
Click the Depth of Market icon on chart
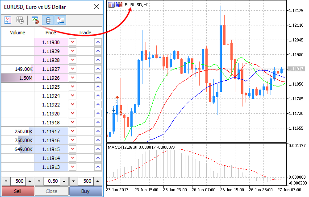click(x=111, y=4)
